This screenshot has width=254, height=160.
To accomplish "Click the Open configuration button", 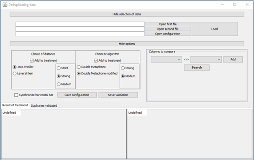I will [x=168, y=34].
